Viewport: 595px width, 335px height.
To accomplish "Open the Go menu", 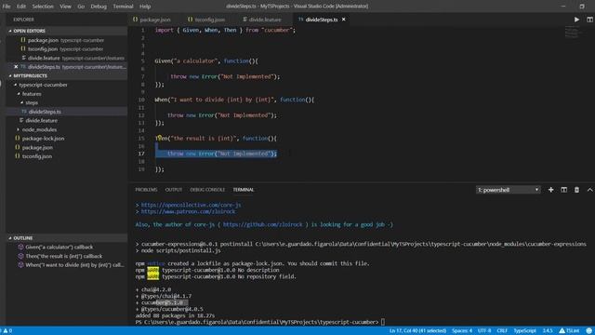I will coord(81,7).
